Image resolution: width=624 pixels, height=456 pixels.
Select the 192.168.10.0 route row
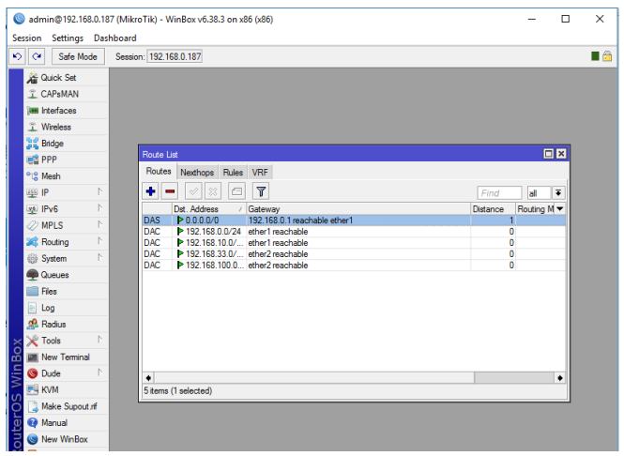pos(354,243)
